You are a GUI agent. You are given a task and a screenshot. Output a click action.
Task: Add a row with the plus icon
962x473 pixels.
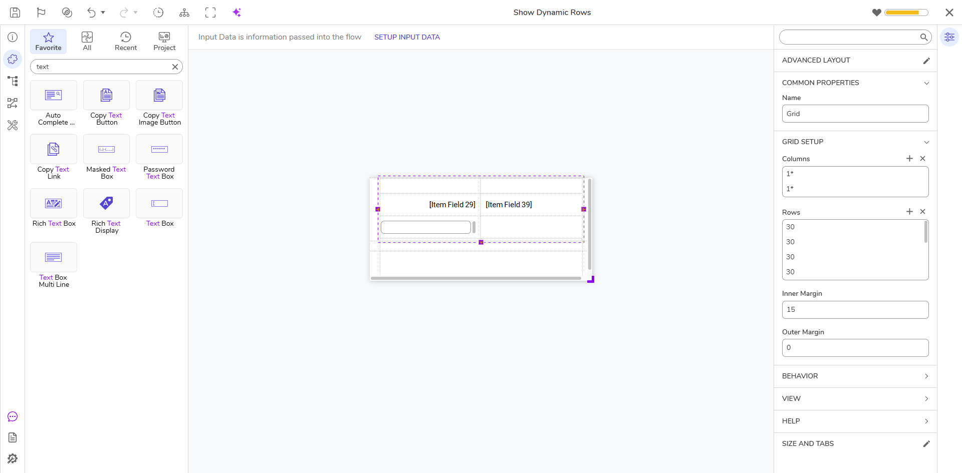[x=909, y=211]
